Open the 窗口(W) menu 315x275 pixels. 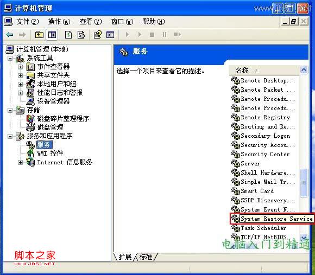point(122,22)
